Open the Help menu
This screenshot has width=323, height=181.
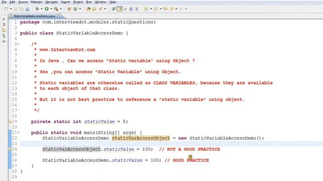click(x=113, y=2)
